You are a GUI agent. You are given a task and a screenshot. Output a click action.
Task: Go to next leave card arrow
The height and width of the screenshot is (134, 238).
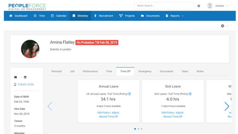tap(227, 106)
